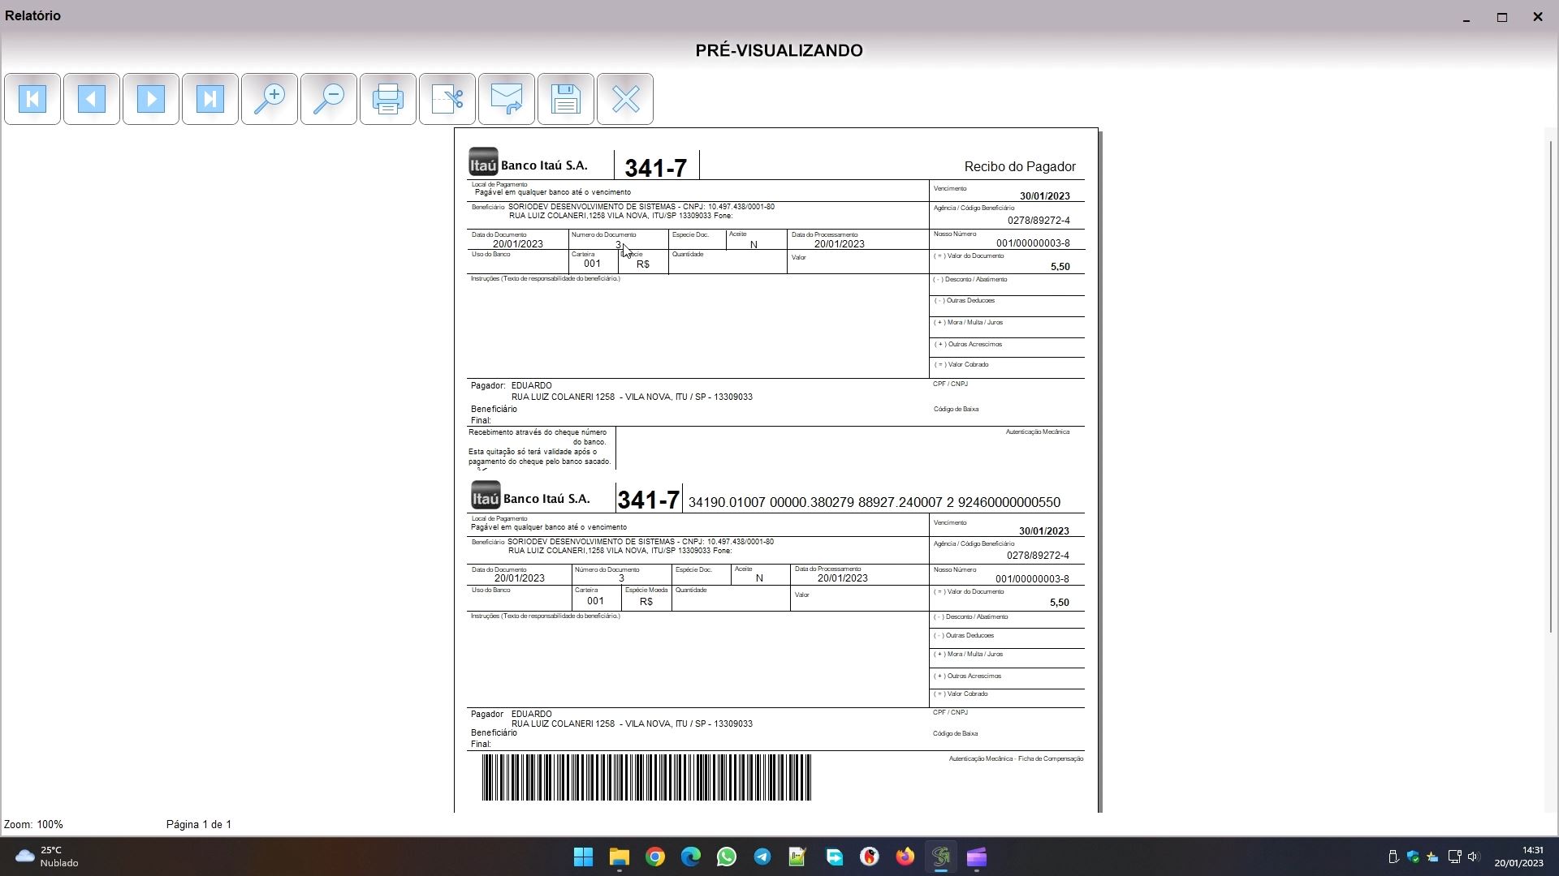Image resolution: width=1559 pixels, height=876 pixels.
Task: Go to the first page of report
Action: point(32,99)
